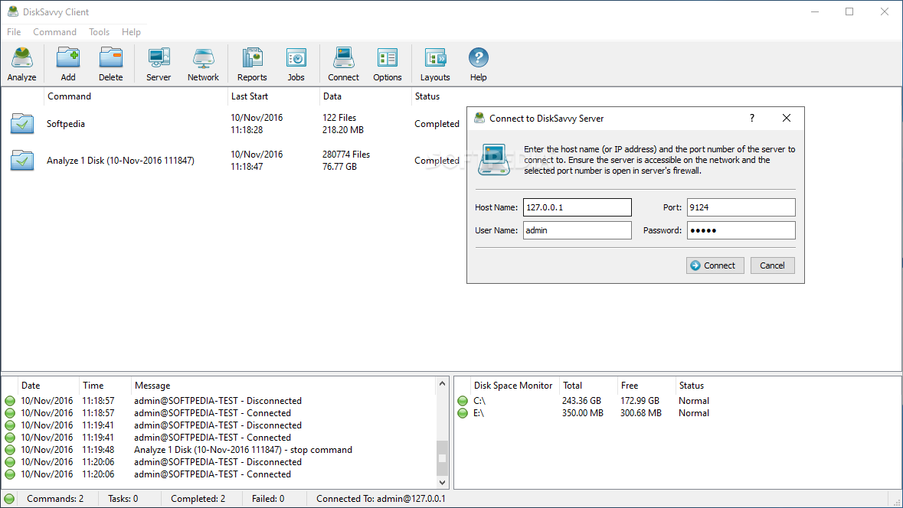Click 'Connected To: admin@127.0.0.1' status text
The image size is (903, 508).
pyautogui.click(x=381, y=499)
